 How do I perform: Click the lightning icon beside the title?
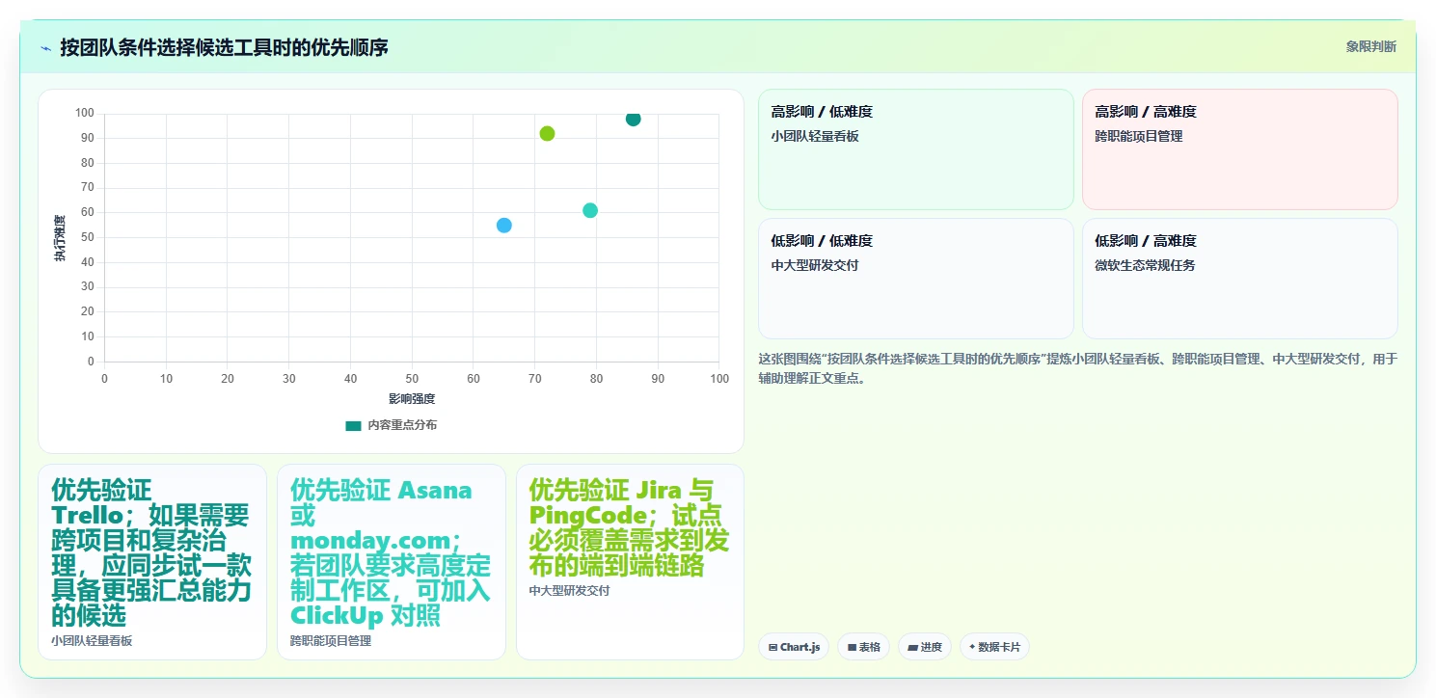pos(45,47)
